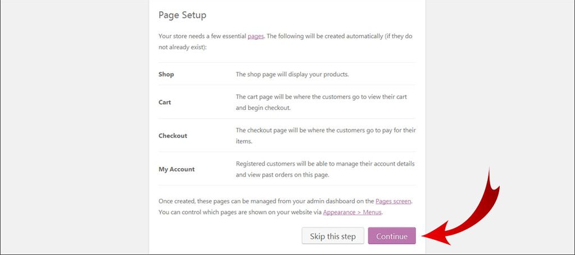Follow the "Pages screen" link
This screenshot has height=255, width=575.
[393, 201]
